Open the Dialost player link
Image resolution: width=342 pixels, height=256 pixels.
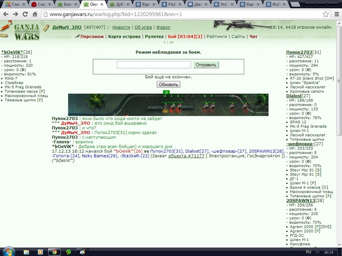(x=294, y=96)
